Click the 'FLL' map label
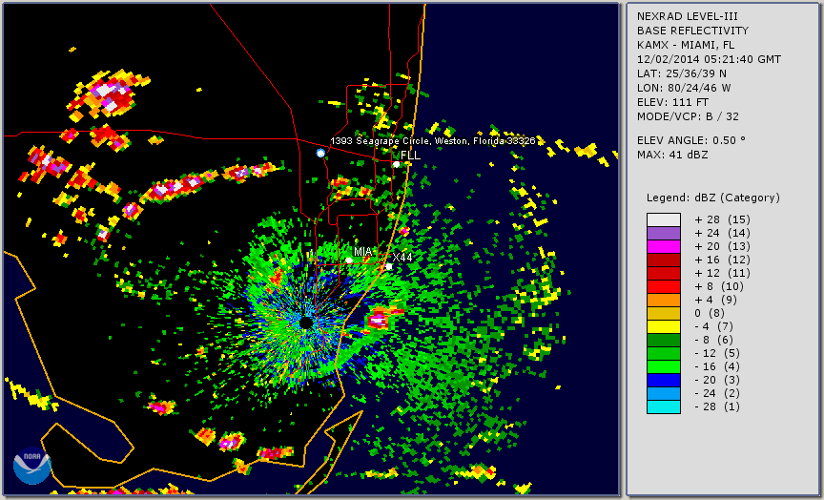This screenshot has width=824, height=500. coord(410,156)
